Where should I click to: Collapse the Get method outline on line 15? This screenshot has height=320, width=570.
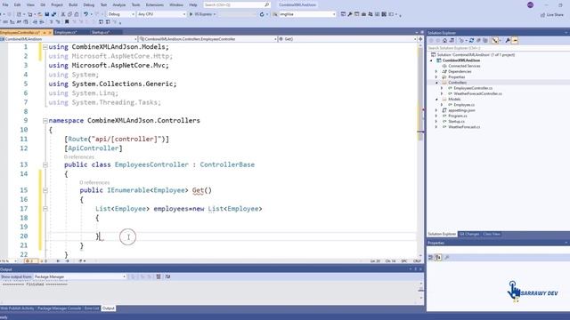point(45,190)
